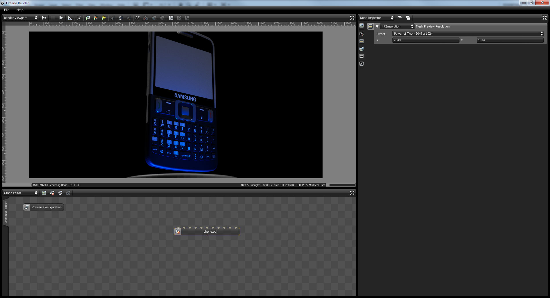Click the sphere material picker icon
Image resolution: width=550 pixels, height=298 pixels.
121,18
